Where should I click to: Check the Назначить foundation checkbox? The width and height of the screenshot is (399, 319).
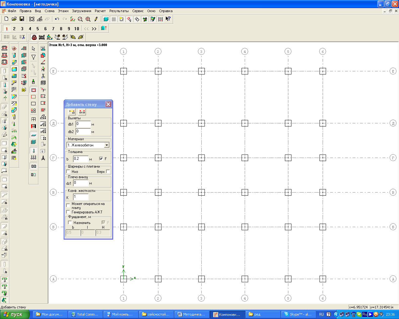70,223
